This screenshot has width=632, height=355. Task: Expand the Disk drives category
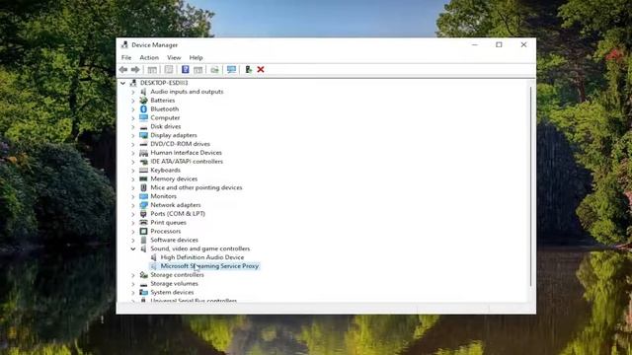click(133, 127)
